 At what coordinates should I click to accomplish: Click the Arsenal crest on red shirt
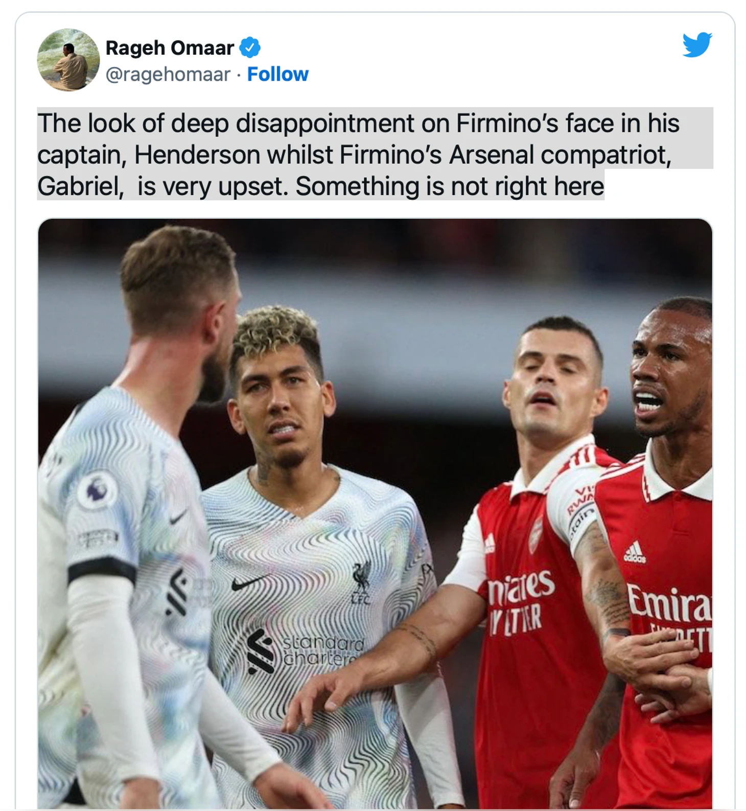[x=536, y=535]
